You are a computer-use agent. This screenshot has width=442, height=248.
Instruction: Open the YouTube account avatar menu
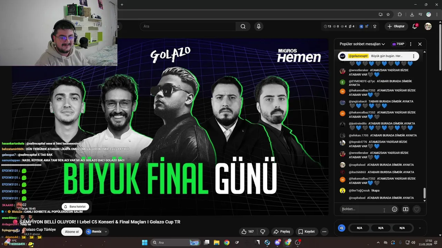coord(428,27)
